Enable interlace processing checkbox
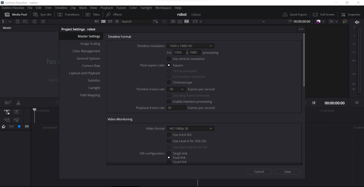Screen dimensions: 364x187 click(x=169, y=102)
